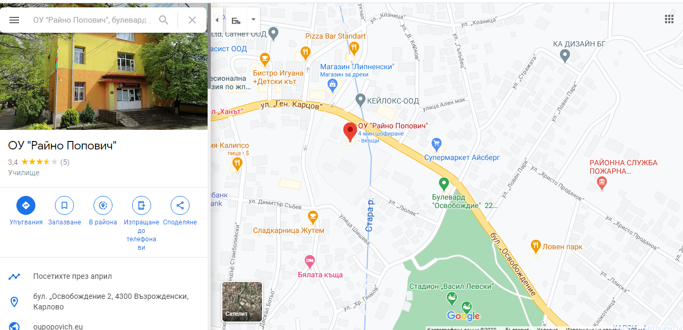Click the В района nearby icon
Screen dimensions: 683x330
pyautogui.click(x=103, y=205)
